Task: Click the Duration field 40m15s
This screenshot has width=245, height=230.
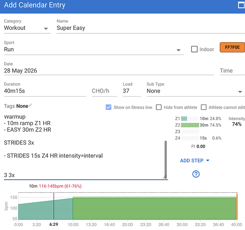Action: pos(45,91)
